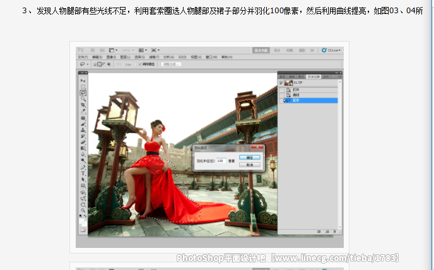Open the History panel flyout menu

(339, 77)
